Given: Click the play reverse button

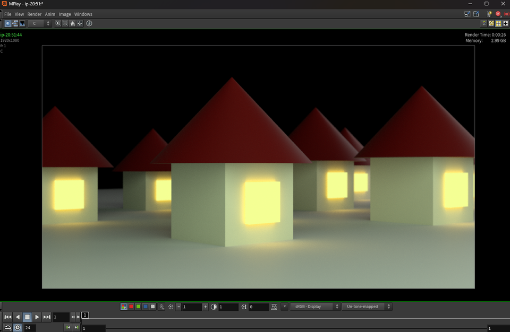Looking at the screenshot, I should pos(18,317).
